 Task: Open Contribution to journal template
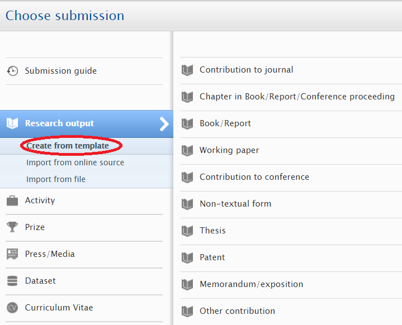[x=246, y=70]
